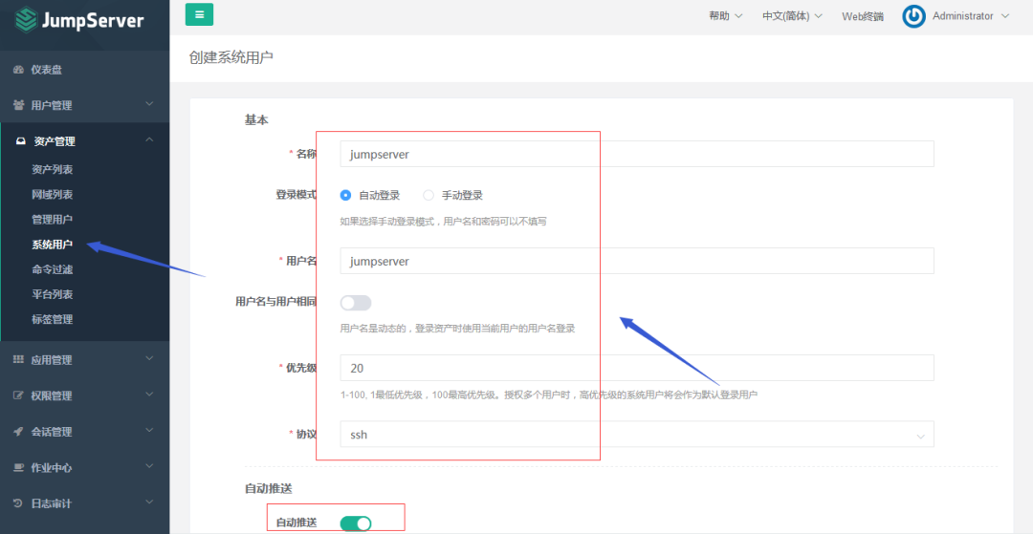Open the 帮助 dropdown menu

(725, 16)
